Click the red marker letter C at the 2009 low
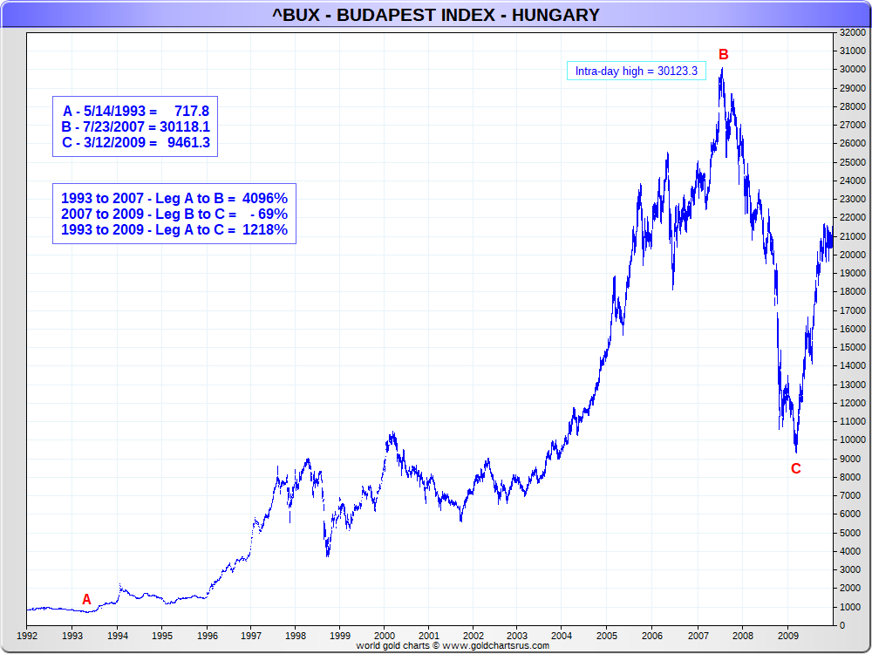This screenshot has height=654, width=872. click(x=796, y=469)
